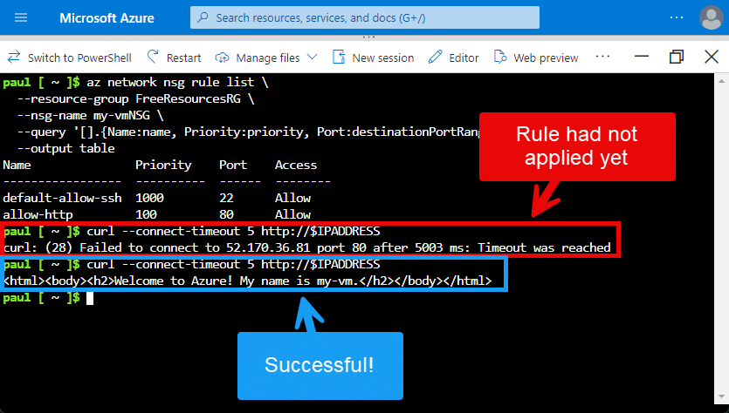This screenshot has height=413, width=729.
Task: Show more Cloud Shell toolbar options
Action: 602,57
